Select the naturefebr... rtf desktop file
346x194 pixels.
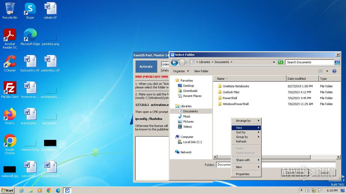tap(30, 169)
